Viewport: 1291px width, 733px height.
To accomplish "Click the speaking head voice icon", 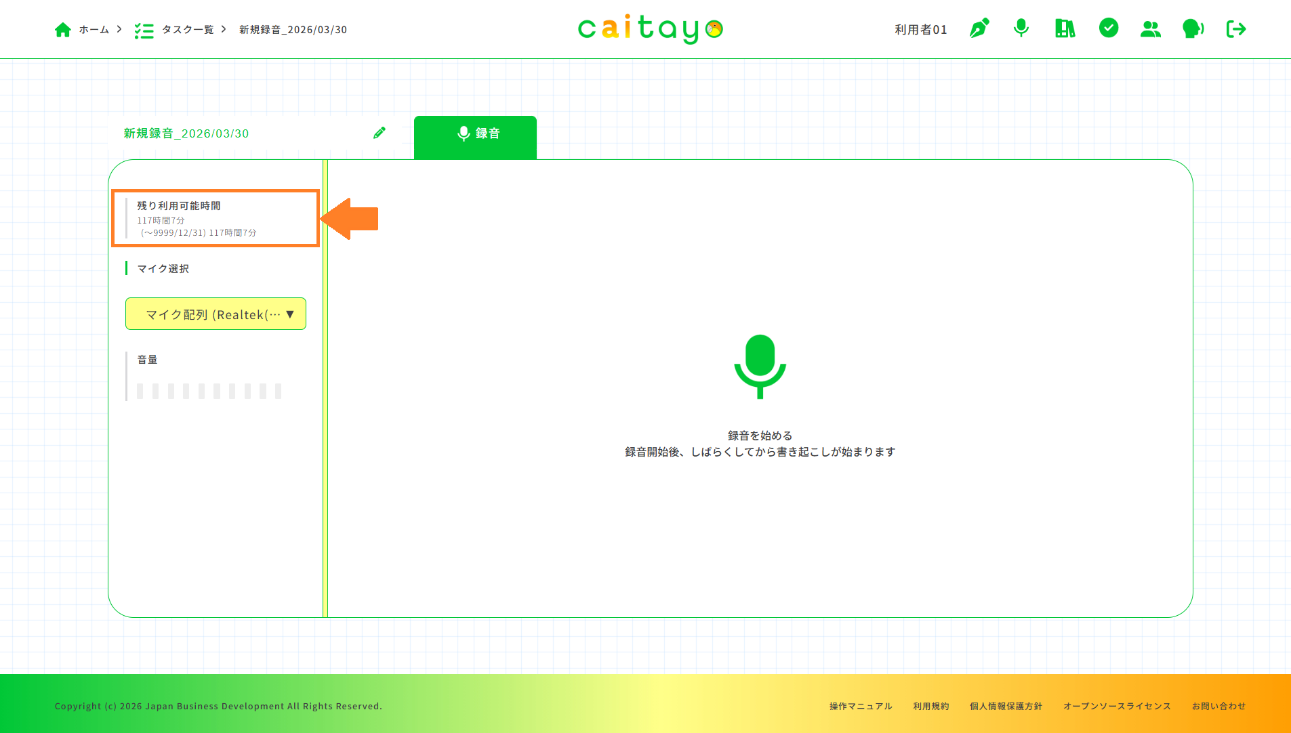I will 1193,28.
